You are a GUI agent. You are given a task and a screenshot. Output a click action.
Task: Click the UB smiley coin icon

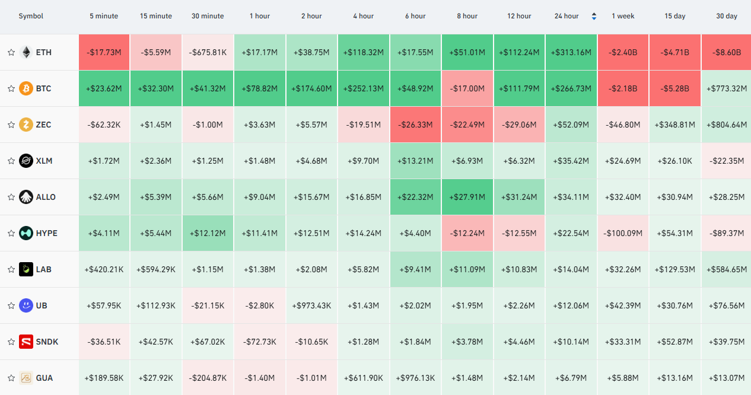[26, 305]
